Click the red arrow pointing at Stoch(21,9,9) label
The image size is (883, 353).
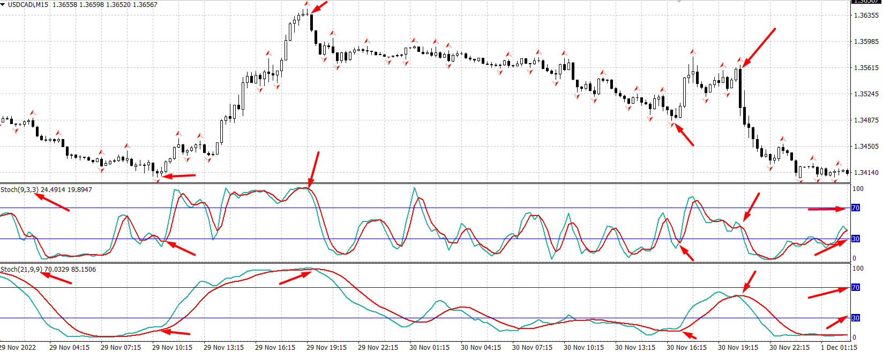tap(56, 278)
